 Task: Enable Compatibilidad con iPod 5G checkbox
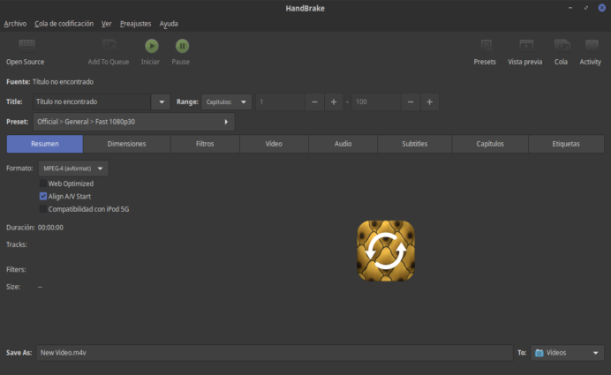(x=43, y=209)
